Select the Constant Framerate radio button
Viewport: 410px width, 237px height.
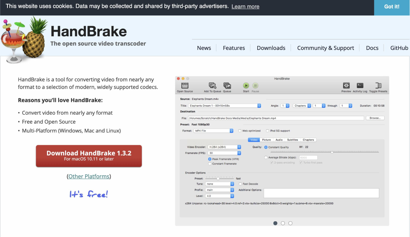coord(210,164)
